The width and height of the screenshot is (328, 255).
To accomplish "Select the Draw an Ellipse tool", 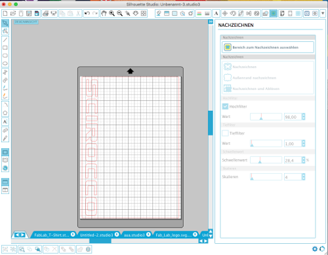I will (x=5, y=64).
